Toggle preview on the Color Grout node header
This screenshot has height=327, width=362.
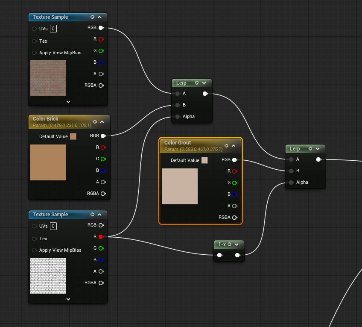click(x=226, y=145)
